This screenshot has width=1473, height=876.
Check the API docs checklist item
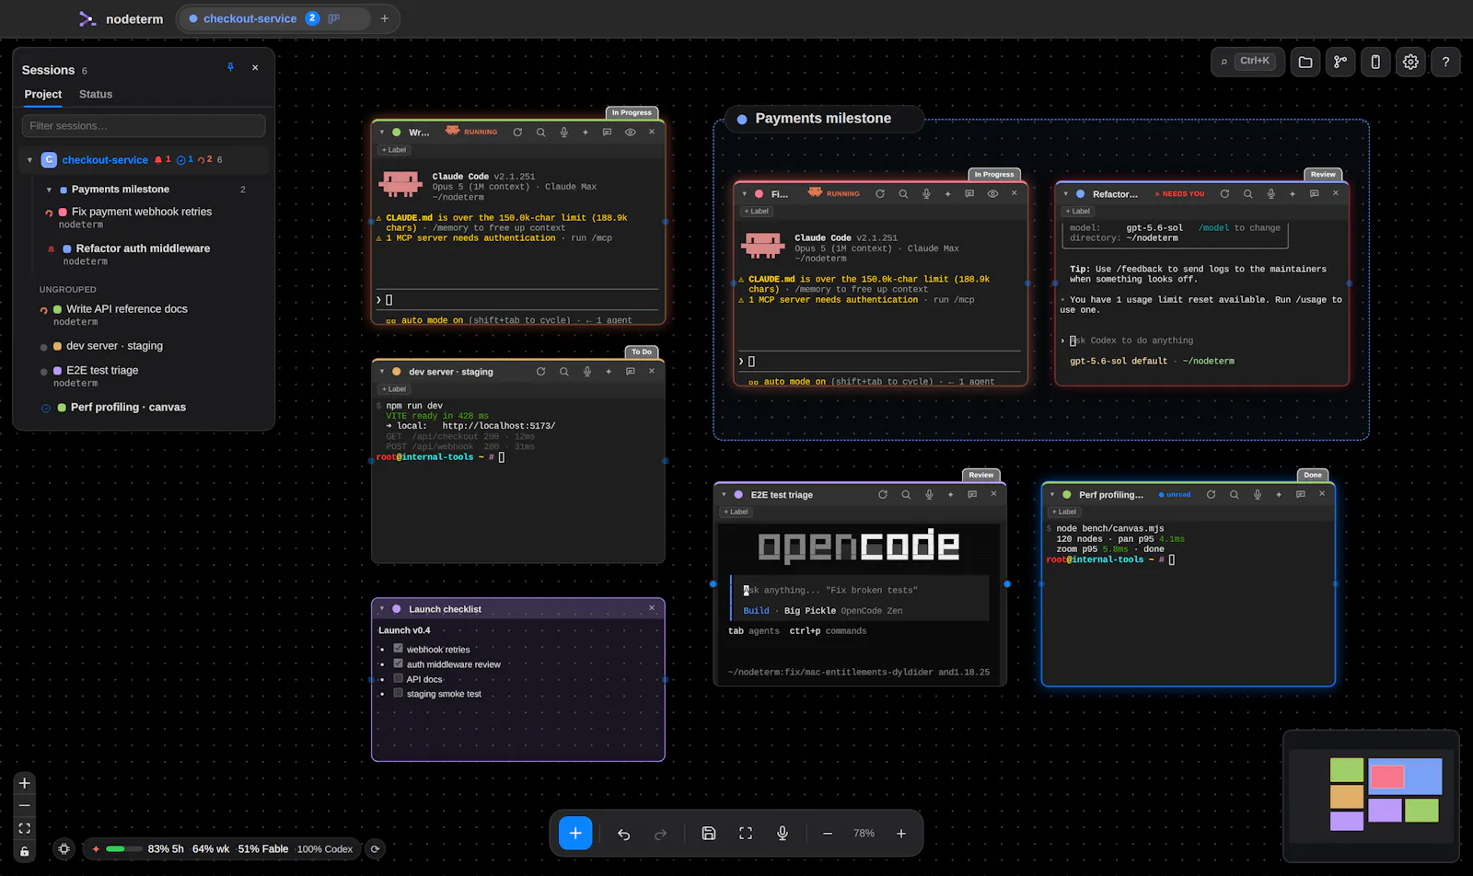click(398, 678)
